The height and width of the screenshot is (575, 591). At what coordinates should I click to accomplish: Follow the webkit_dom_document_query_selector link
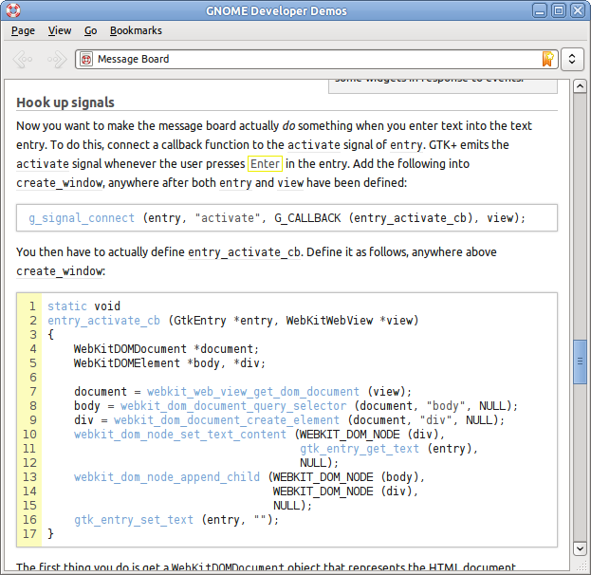tap(233, 406)
